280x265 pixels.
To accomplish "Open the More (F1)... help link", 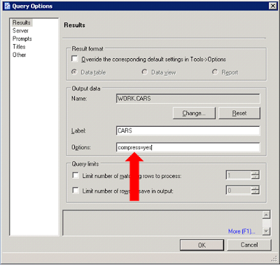I will coord(241,231).
